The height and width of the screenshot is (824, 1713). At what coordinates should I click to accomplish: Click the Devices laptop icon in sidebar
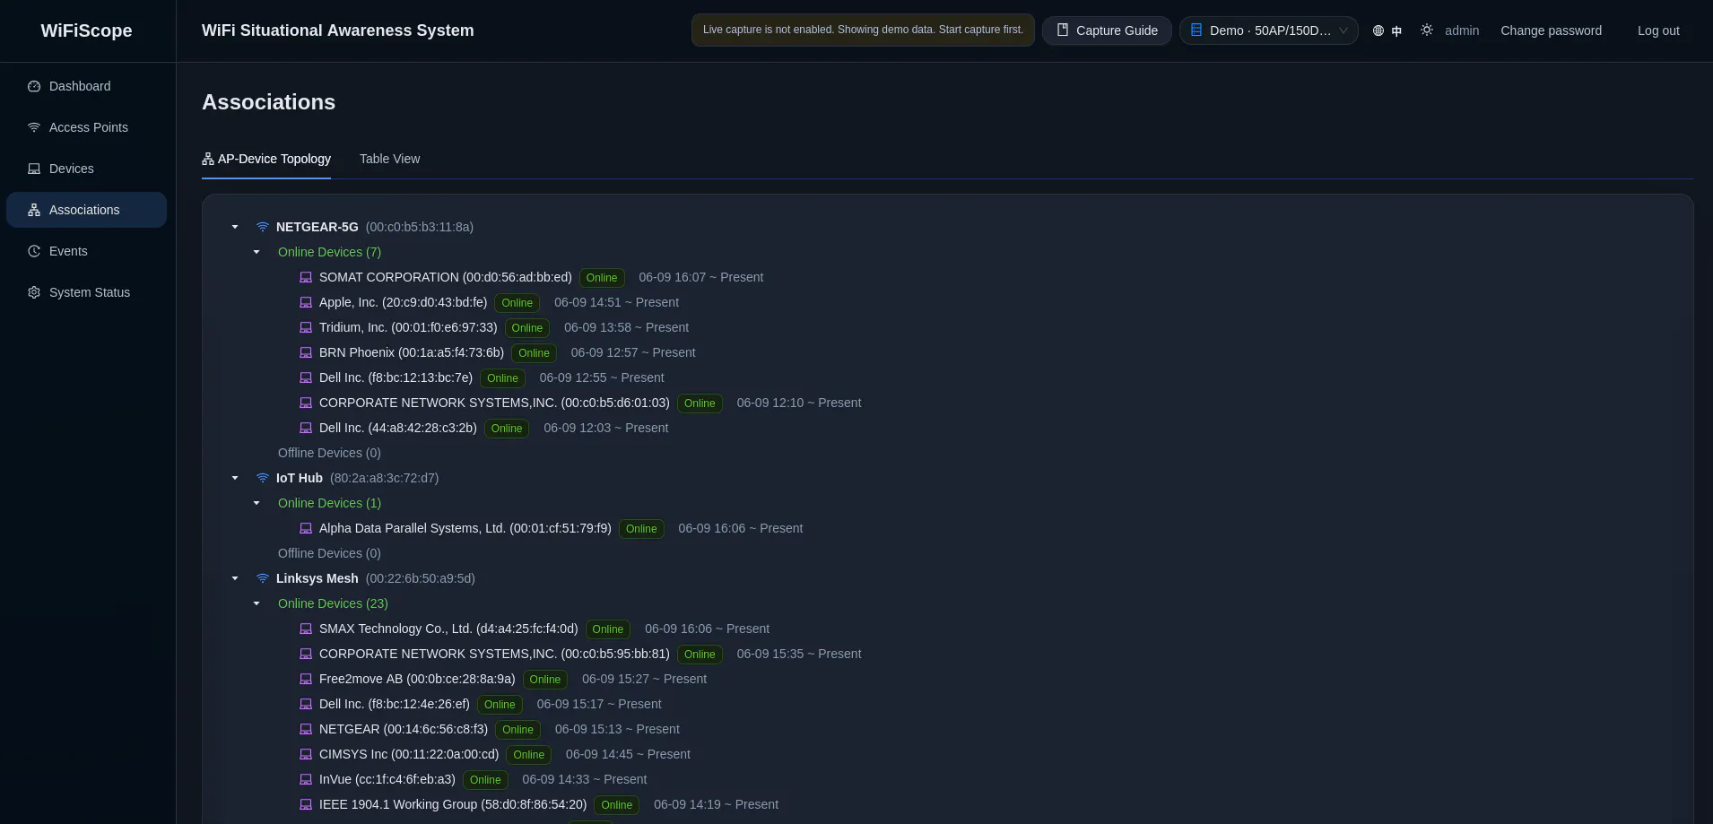pyautogui.click(x=34, y=169)
